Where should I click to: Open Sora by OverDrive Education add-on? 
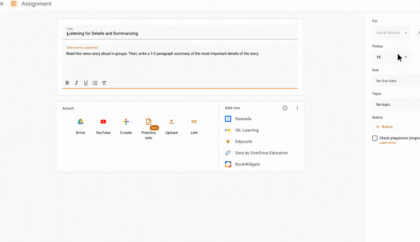point(256,153)
